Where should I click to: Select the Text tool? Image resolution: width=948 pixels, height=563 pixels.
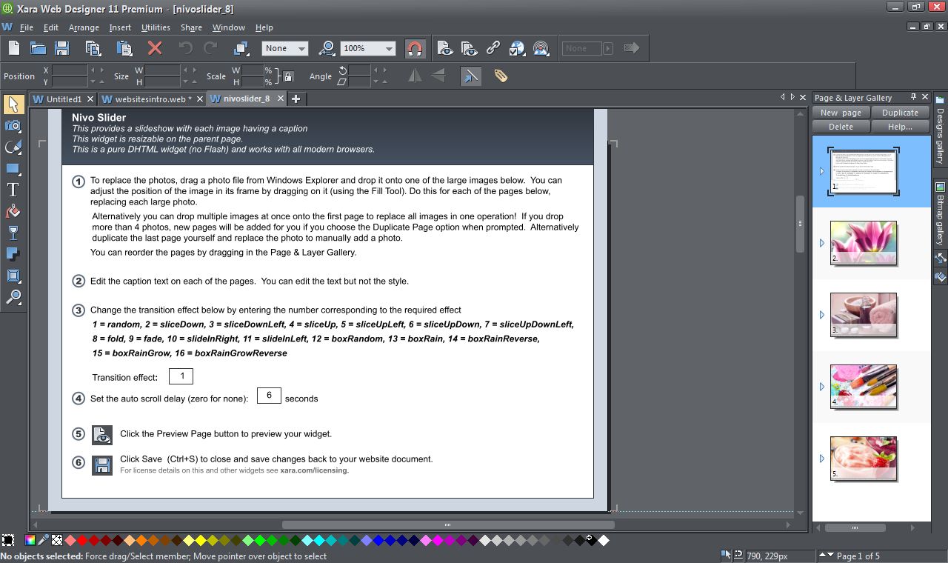coord(13,190)
